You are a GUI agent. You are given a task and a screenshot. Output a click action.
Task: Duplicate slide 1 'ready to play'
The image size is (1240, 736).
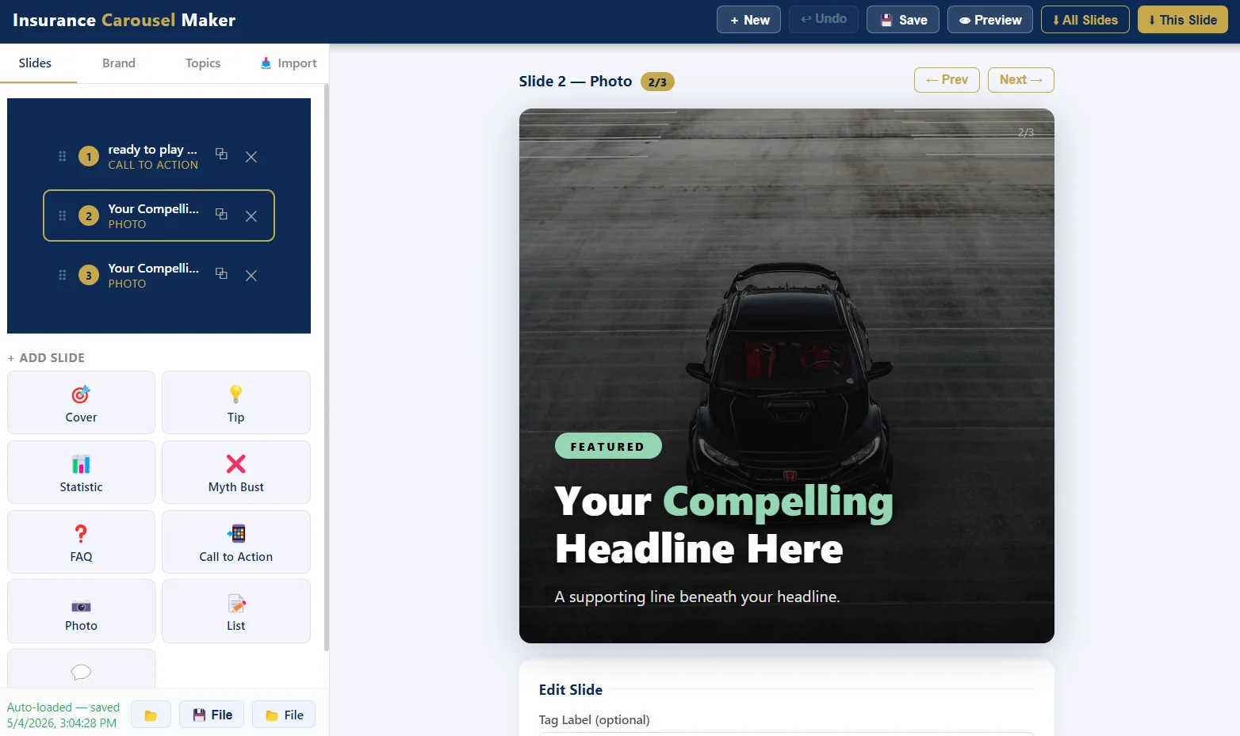pyautogui.click(x=222, y=154)
